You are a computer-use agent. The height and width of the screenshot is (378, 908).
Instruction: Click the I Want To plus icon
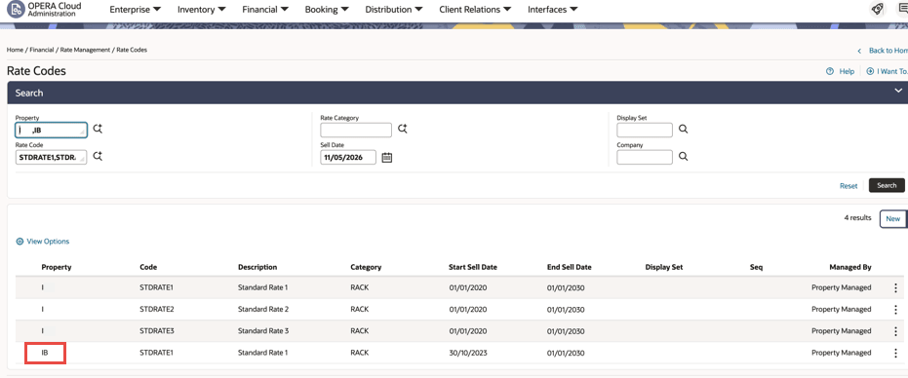tap(870, 71)
